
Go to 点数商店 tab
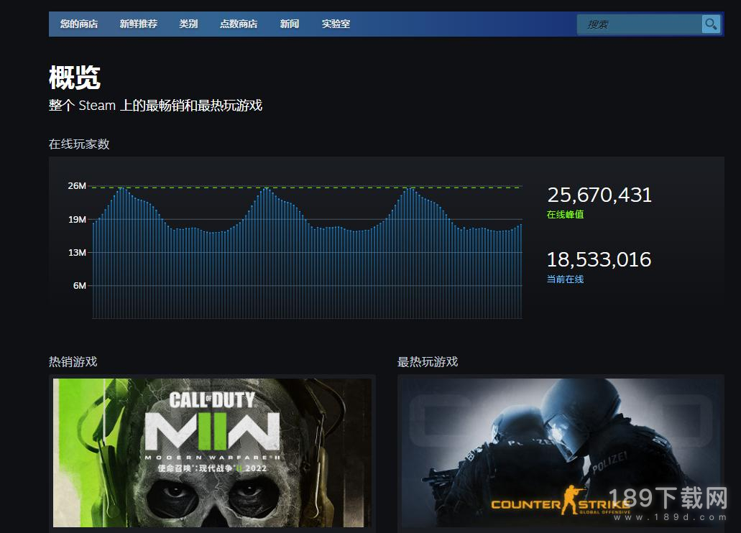(239, 24)
